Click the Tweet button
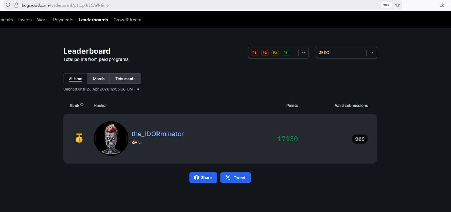Image resolution: width=451 pixels, height=212 pixels. click(x=235, y=177)
